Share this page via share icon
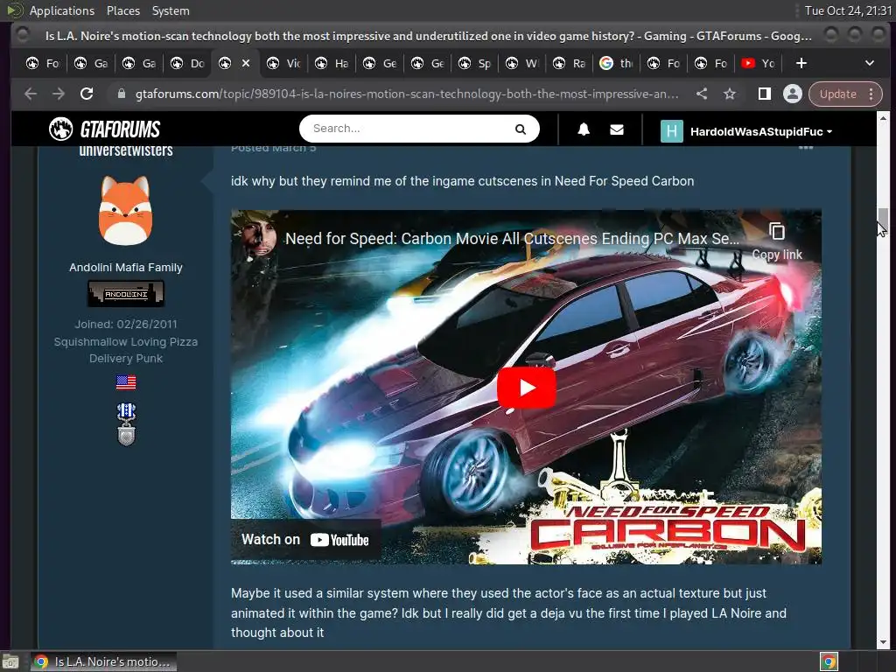Image resolution: width=896 pixels, height=672 pixels. [x=702, y=94]
